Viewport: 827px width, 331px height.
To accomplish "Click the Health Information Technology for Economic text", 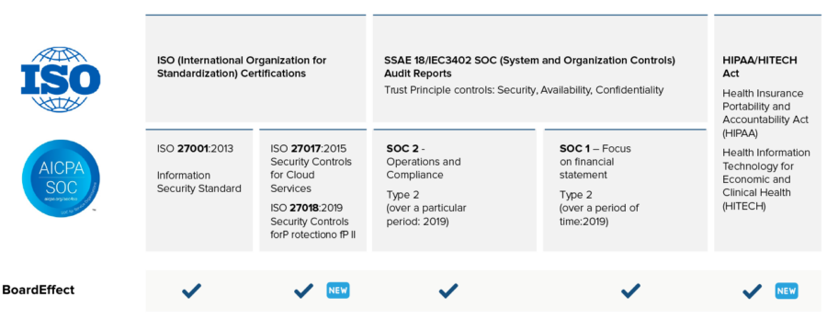I will (765, 179).
